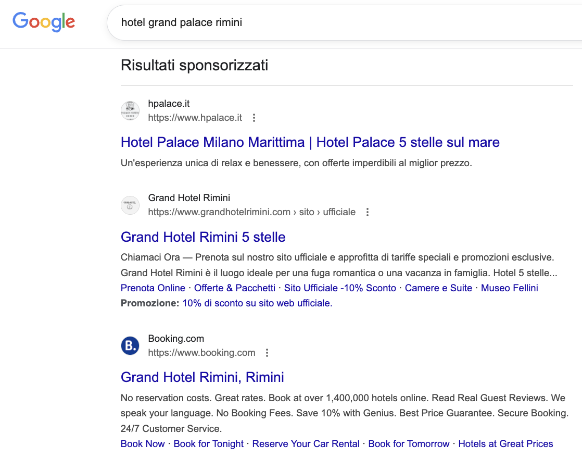The image size is (582, 470).
Task: Click the Booking.com circular favicon badge
Action: point(130,345)
